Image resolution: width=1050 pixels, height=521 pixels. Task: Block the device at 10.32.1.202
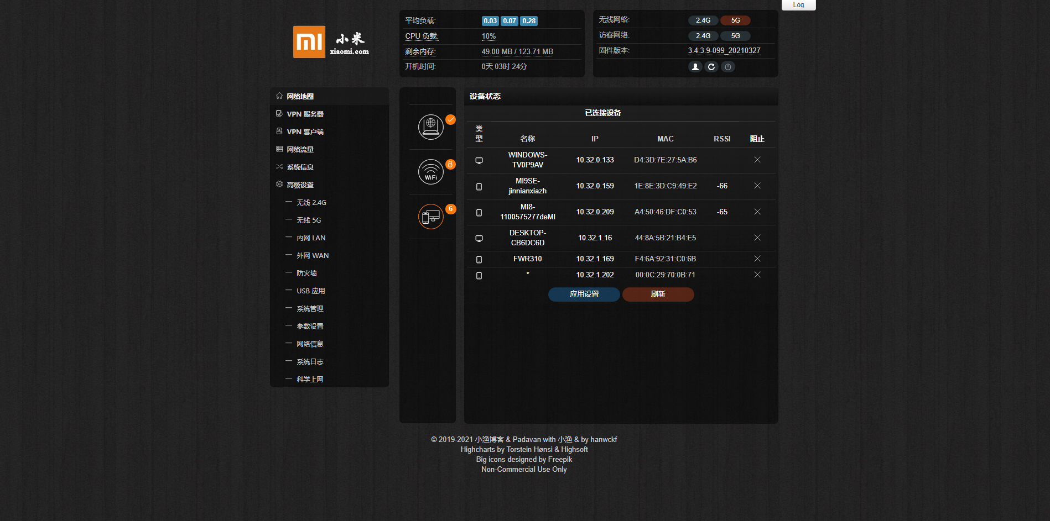click(x=757, y=275)
